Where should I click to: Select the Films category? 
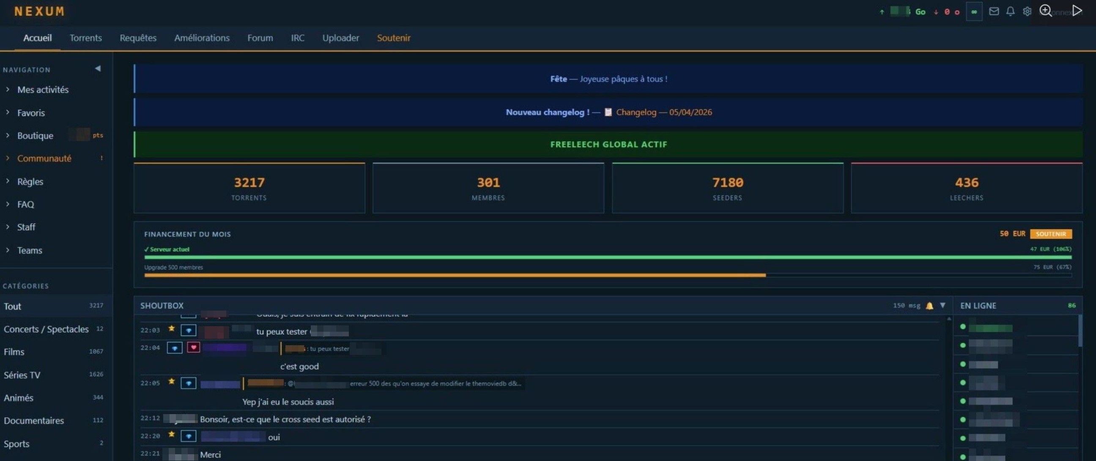click(14, 352)
